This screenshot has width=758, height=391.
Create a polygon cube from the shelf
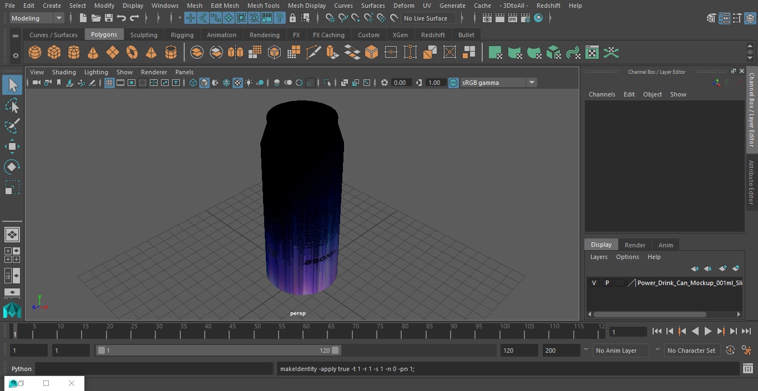click(x=54, y=53)
